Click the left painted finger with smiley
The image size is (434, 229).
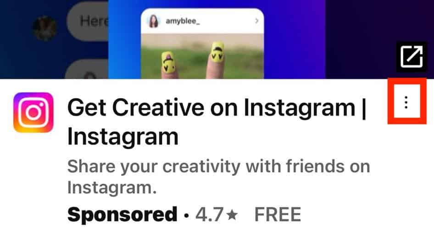168,65
